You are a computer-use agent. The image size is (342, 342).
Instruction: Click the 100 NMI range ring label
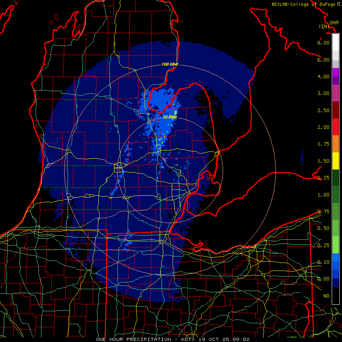point(170,64)
